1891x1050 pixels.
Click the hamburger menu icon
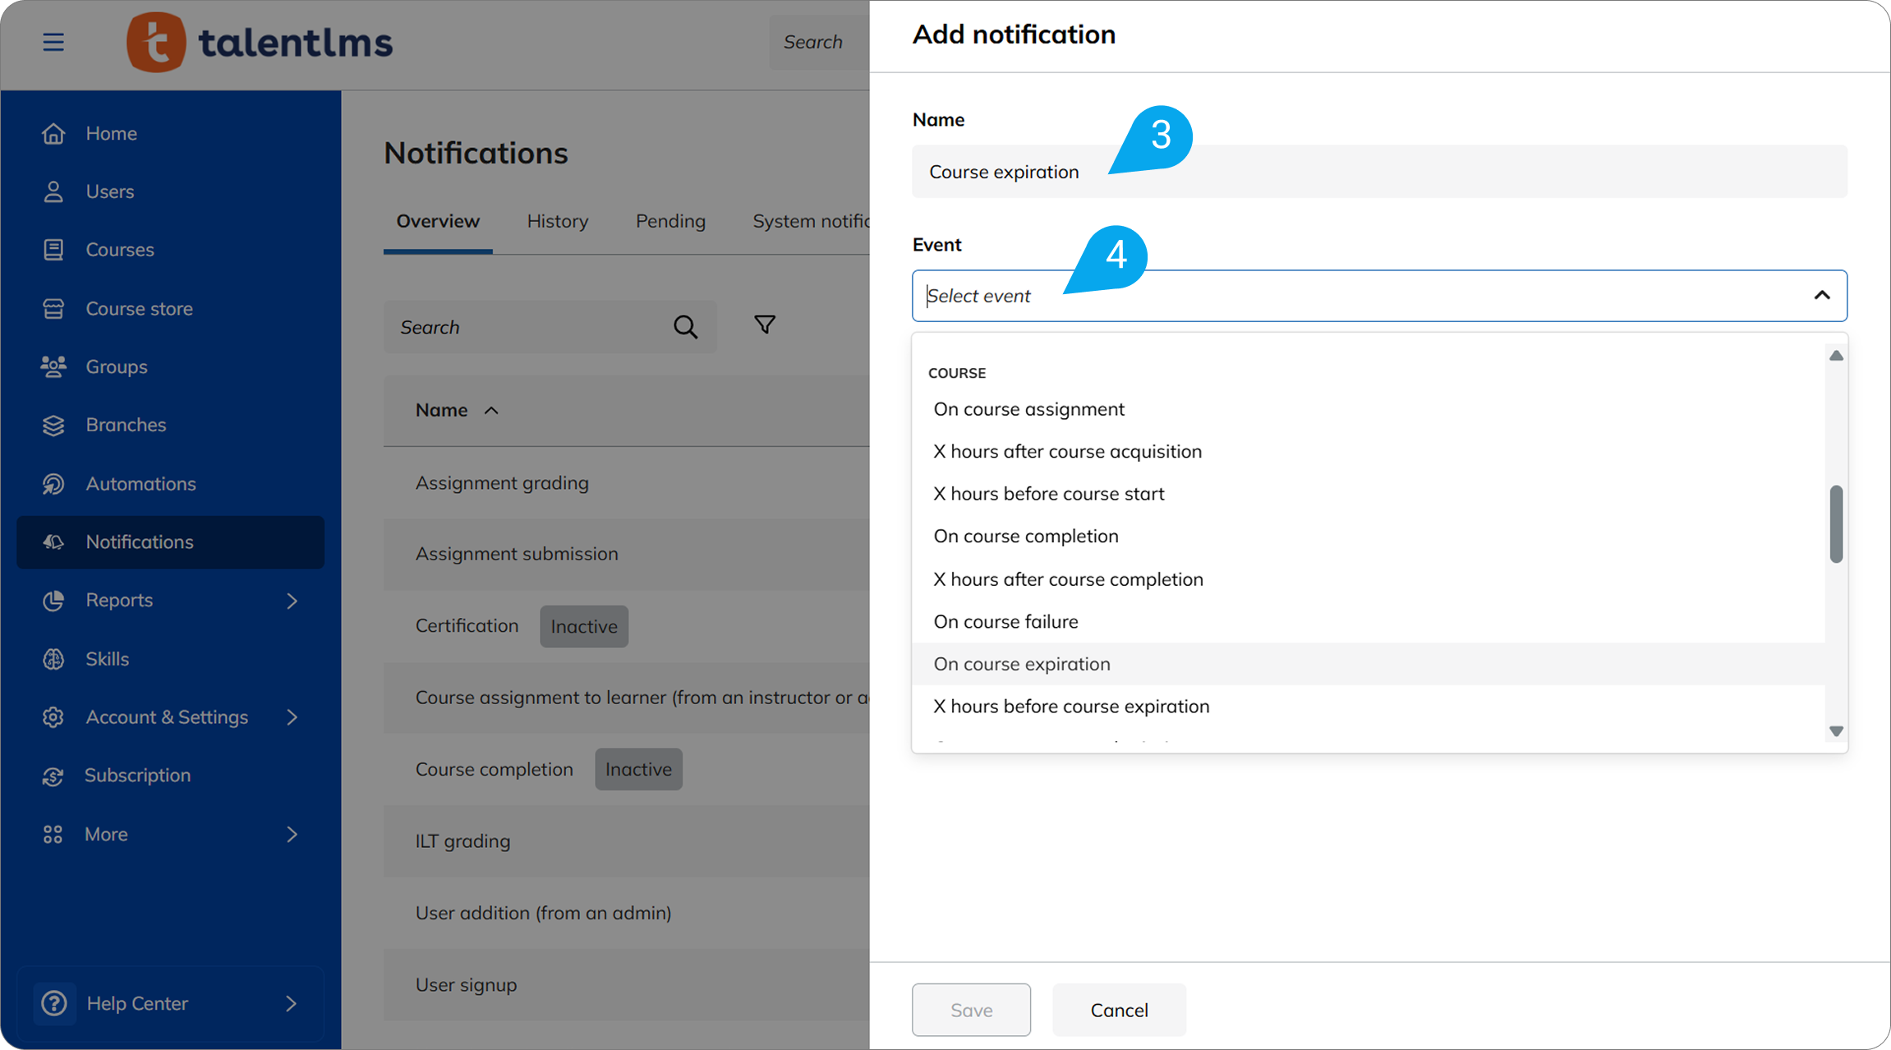pos(53,42)
